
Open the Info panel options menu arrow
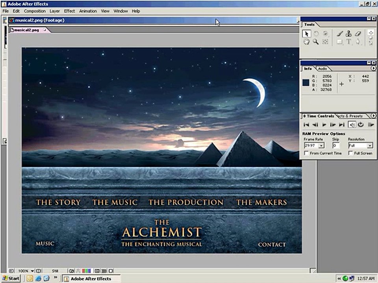(373, 68)
